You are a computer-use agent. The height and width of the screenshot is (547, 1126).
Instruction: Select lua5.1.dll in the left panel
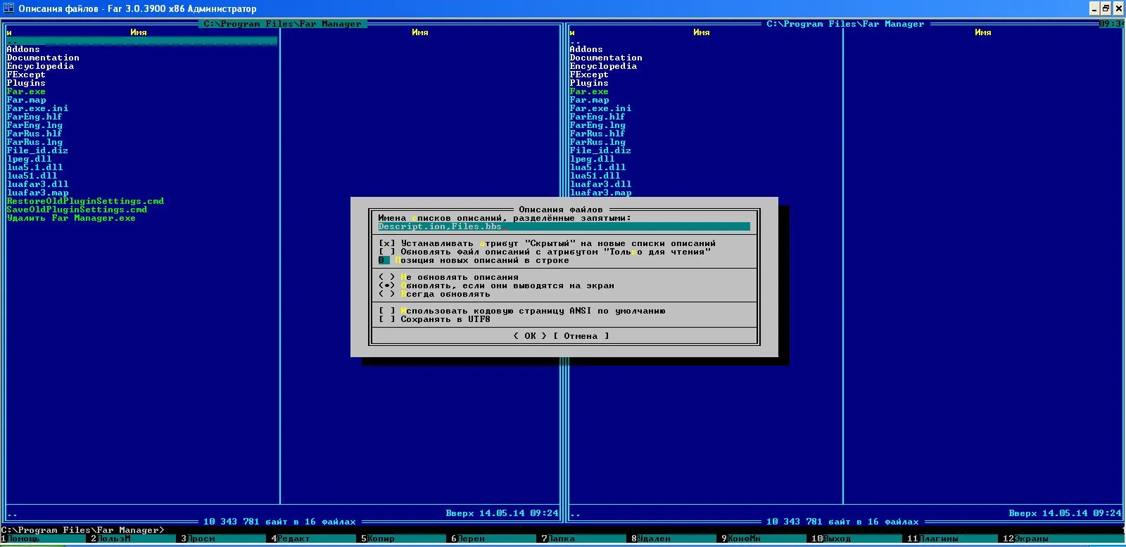click(34, 167)
